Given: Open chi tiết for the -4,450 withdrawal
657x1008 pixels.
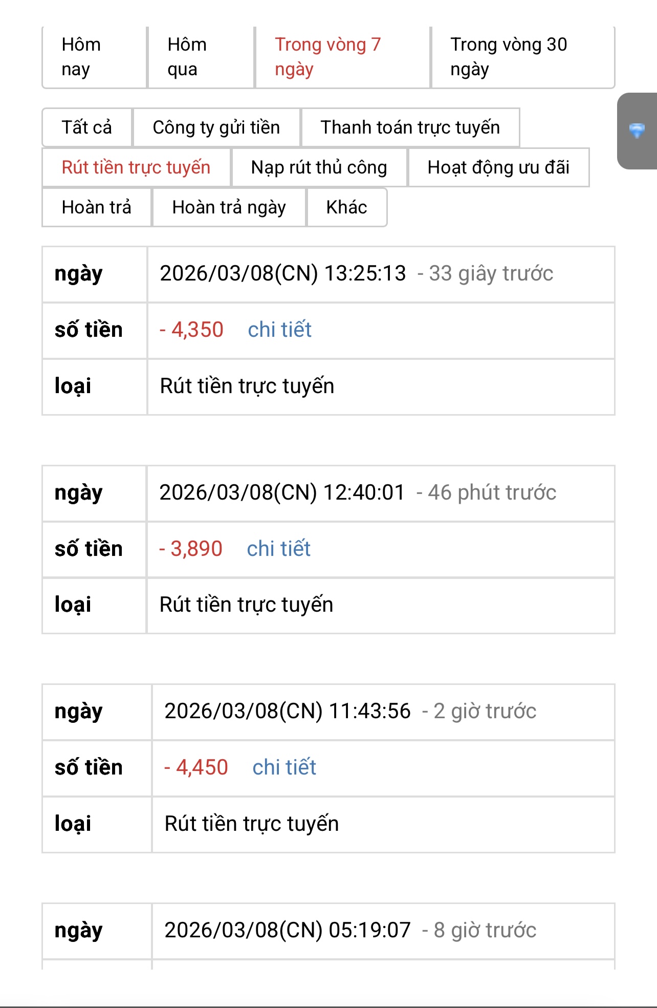Looking at the screenshot, I should point(284,767).
